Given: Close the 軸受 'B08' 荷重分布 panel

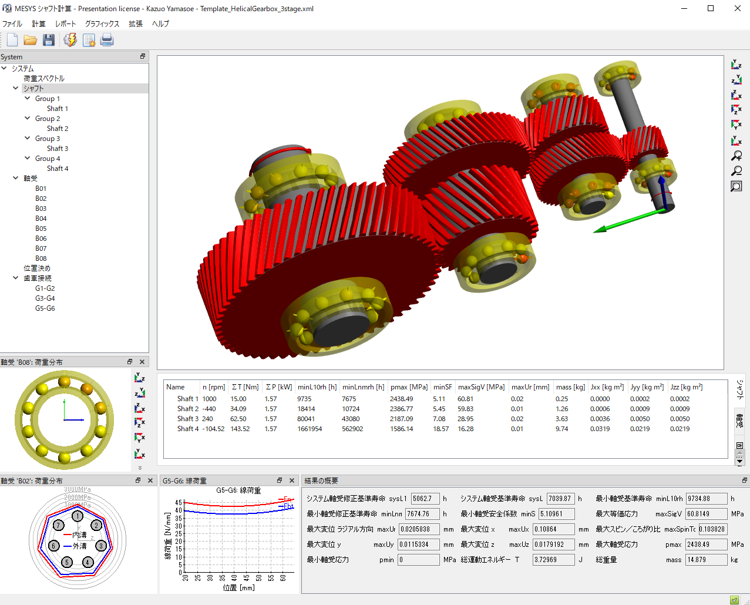Looking at the screenshot, I should pos(142,362).
